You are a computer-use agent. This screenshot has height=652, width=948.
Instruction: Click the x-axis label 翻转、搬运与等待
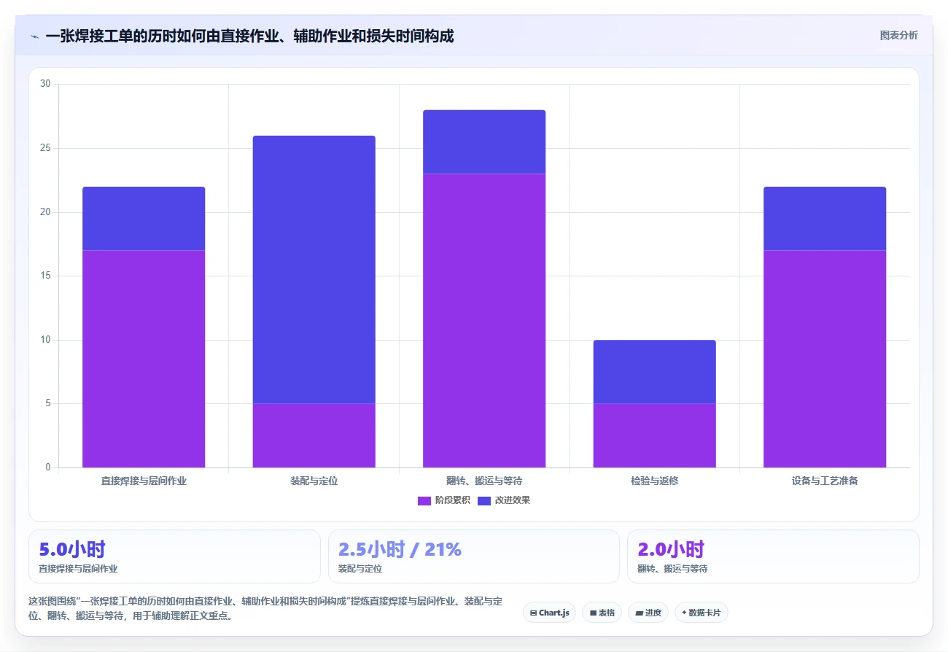(x=484, y=481)
